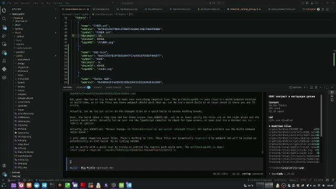This screenshot has width=336, height=189.
Task: Open the Manage gear in activity bar
Action: click(x=4, y=174)
